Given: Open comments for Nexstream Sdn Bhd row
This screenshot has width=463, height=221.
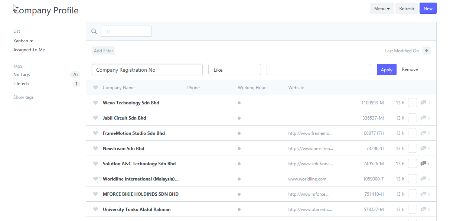Looking at the screenshot, I should tap(425, 149).
